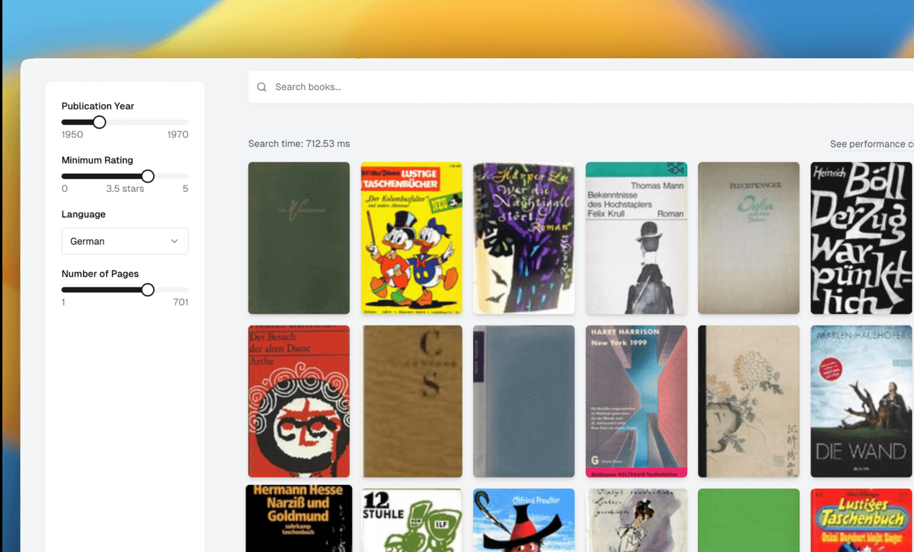Open Hermann Hesse Narziß und Goldmund

[x=299, y=518]
